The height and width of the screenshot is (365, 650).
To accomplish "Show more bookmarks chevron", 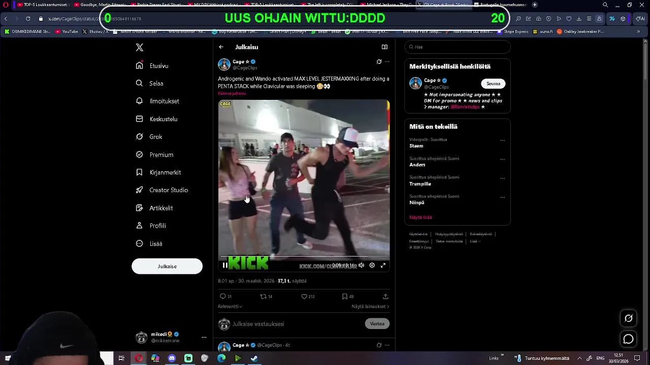I will point(638,31).
